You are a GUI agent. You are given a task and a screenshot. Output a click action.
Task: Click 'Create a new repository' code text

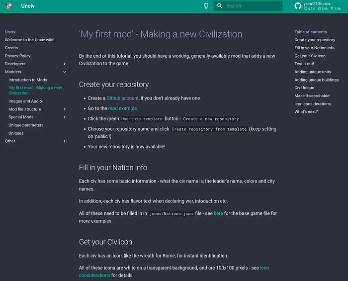coord(211,119)
